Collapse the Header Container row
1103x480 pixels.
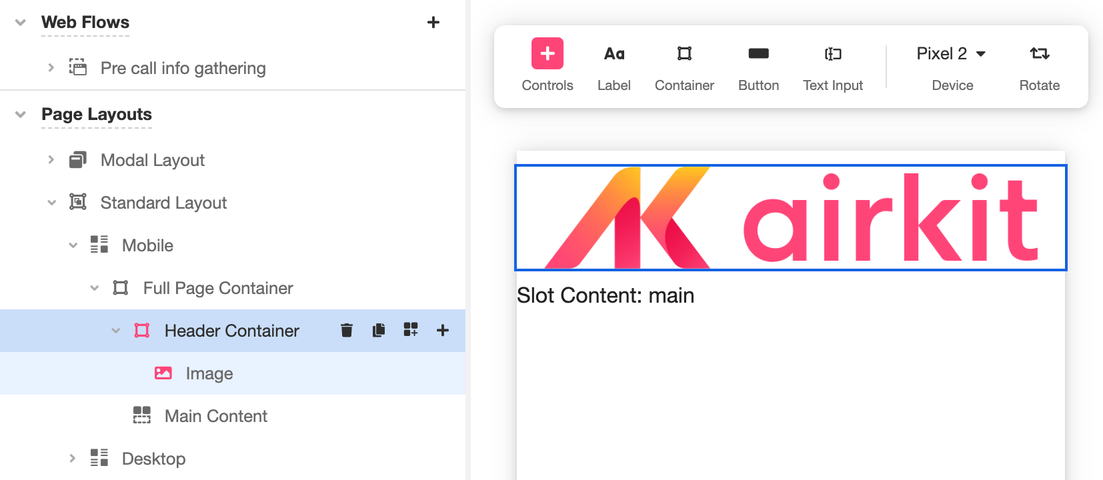[115, 331]
